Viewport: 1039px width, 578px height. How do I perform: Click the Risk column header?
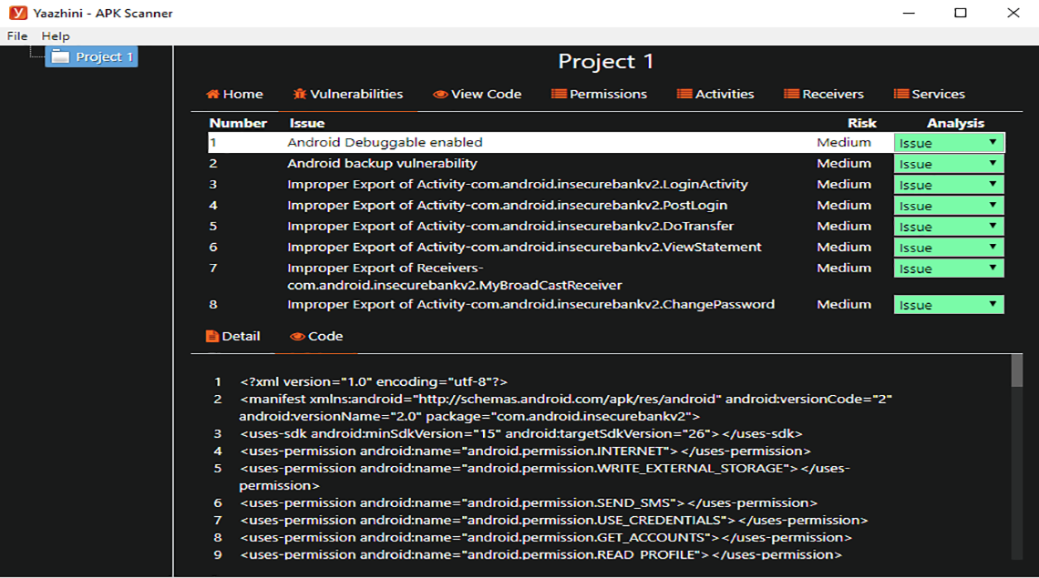861,123
